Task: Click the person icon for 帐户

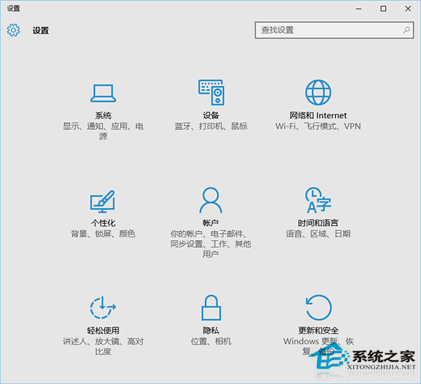Action: pos(210,200)
